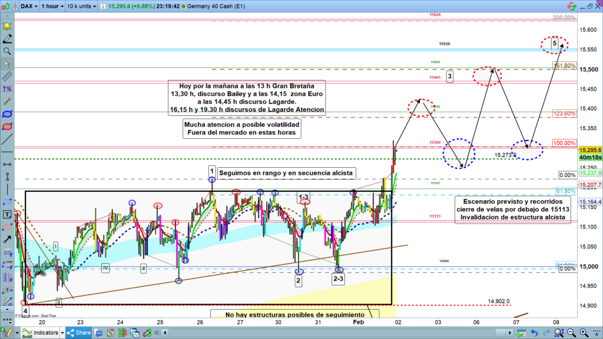This screenshot has height=339, width=603.
Task: Click the Share button
Action: coord(79,333)
